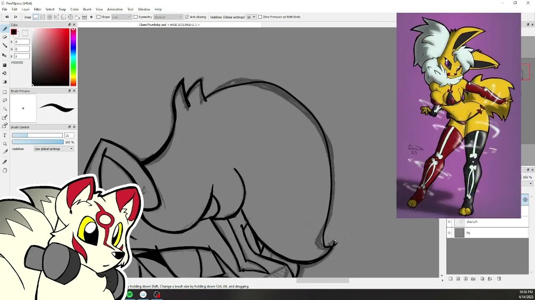Open the Layer menu
Image resolution: width=535 pixels, height=300 pixels.
point(25,9)
